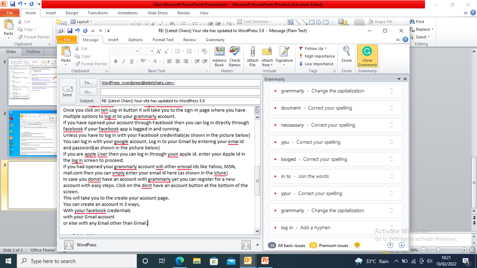The image size is (477, 268).
Task: Open Find in the PowerPoint ribbon
Action: point(417,21)
